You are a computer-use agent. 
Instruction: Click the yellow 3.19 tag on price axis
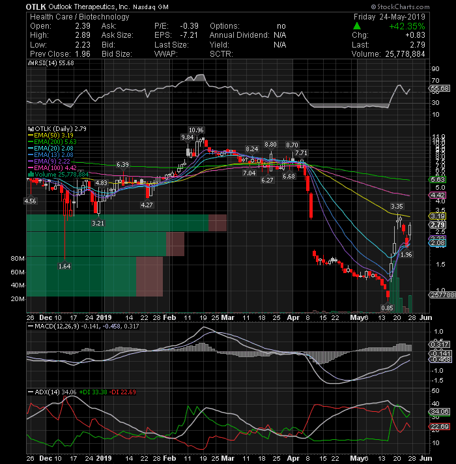437,216
